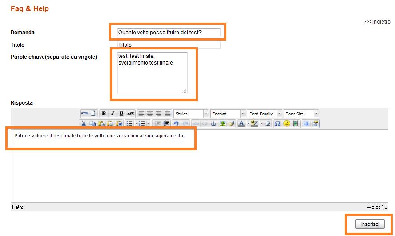The width and height of the screenshot is (395, 236).
Task: Open the Font Size dropdown
Action: pyautogui.click(x=301, y=114)
